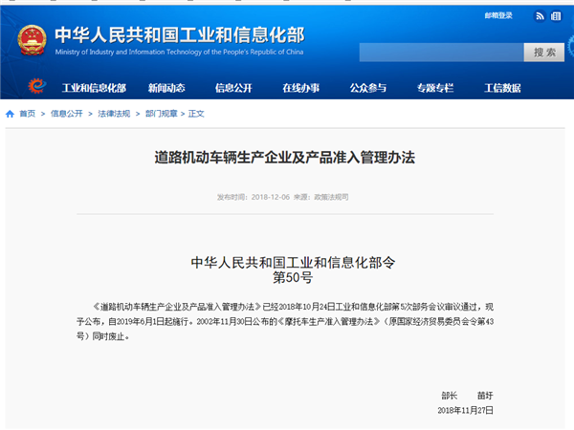Screen dimensions: 574x430
Task: Go to 首页 in breadcrumb
Action: [x=28, y=114]
